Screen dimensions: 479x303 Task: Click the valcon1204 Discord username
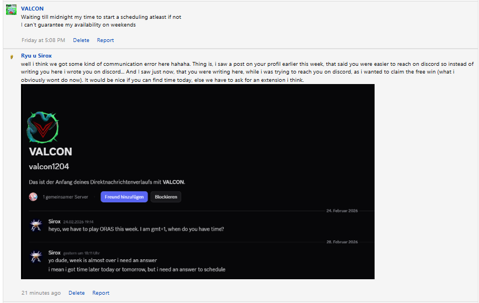(x=49, y=166)
